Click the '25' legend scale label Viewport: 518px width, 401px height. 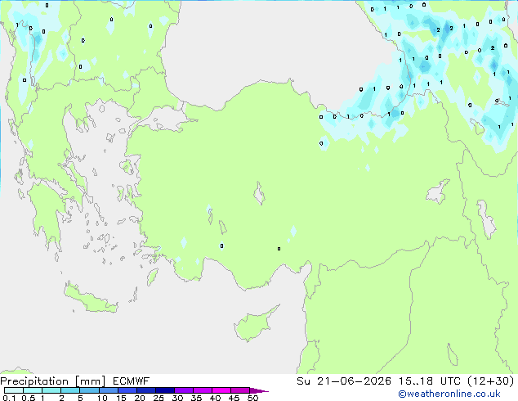[159, 398]
